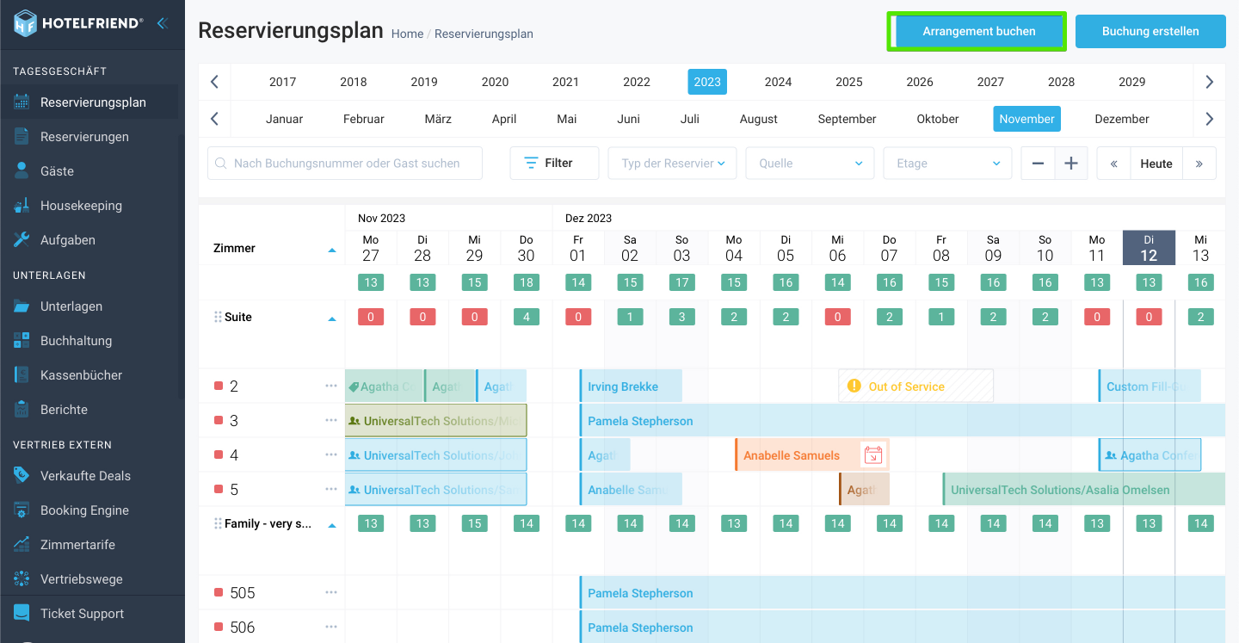This screenshot has height=643, width=1239.
Task: Open the options menu for room 2
Action: pos(331,386)
